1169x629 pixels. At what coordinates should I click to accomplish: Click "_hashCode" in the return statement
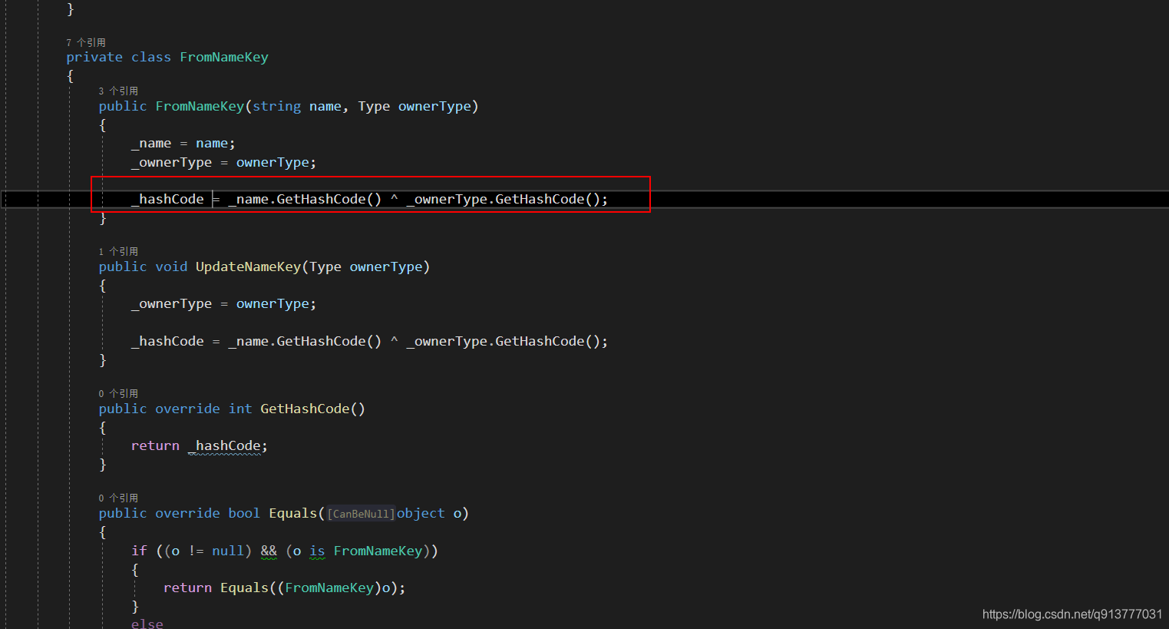point(224,445)
